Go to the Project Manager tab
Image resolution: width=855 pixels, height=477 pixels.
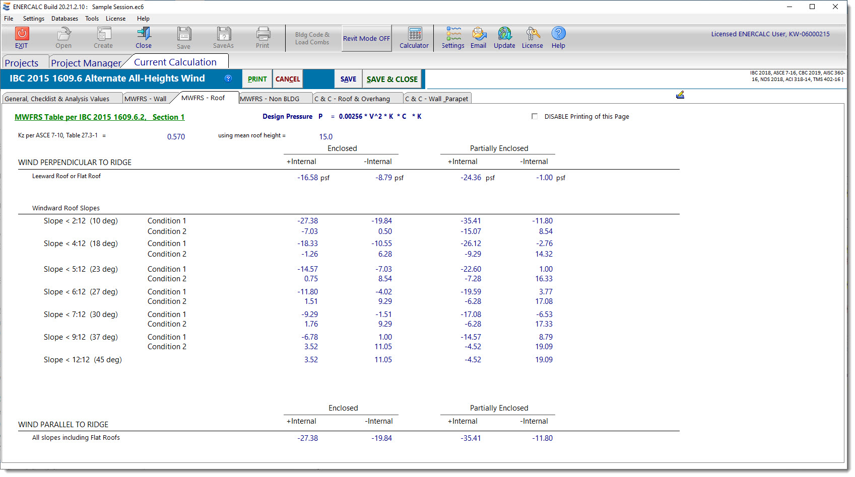coord(86,63)
